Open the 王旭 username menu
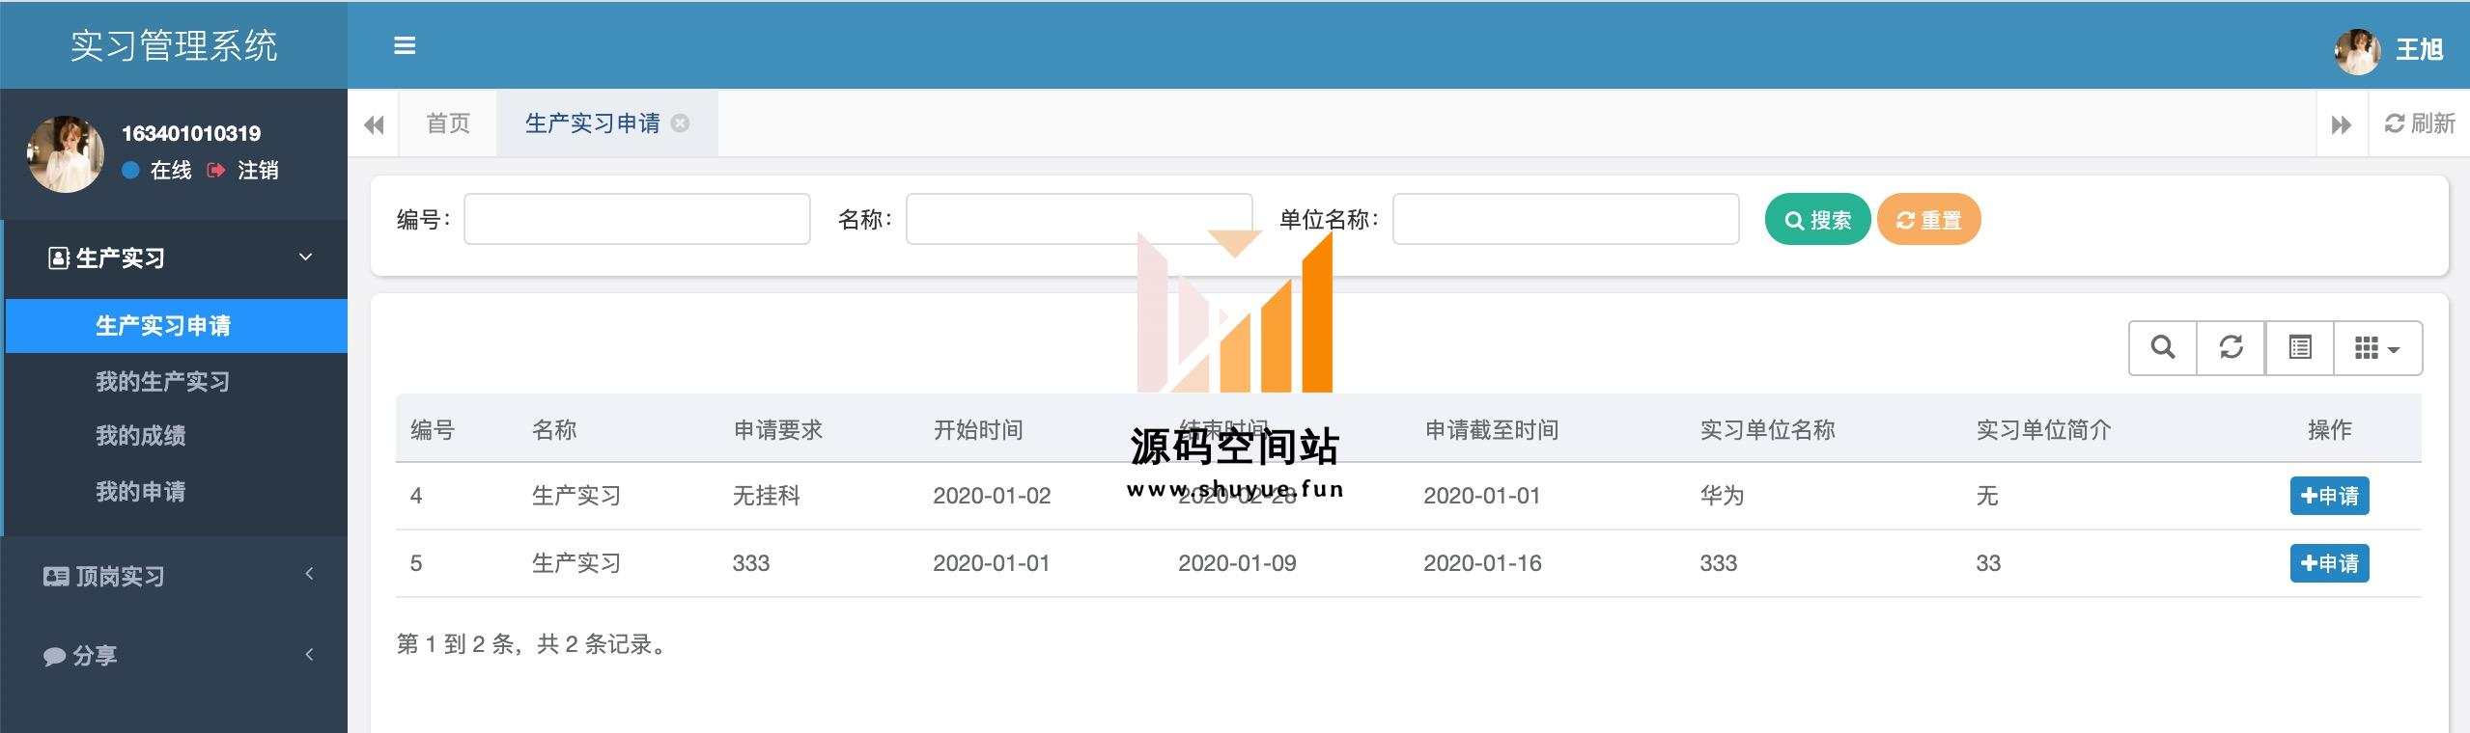The width and height of the screenshot is (2470, 733). click(2419, 50)
